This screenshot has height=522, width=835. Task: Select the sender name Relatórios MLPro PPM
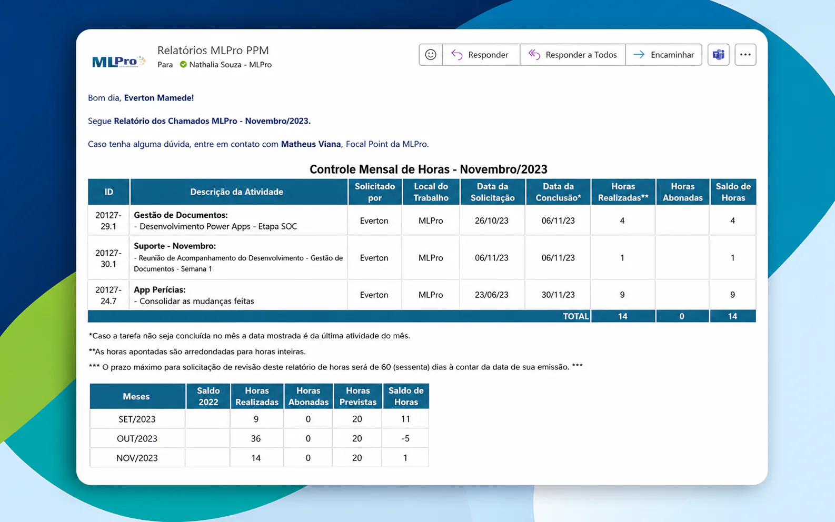coord(213,51)
